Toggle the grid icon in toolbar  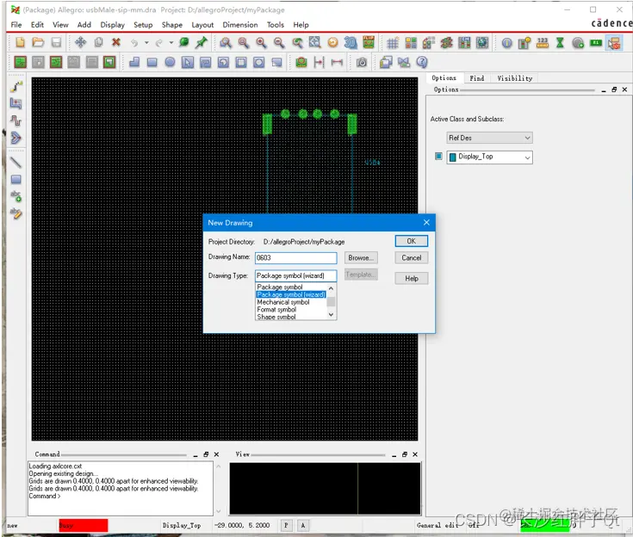(393, 42)
